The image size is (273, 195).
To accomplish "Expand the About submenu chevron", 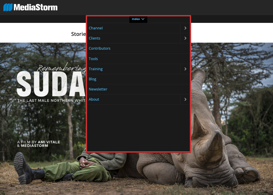I will [185, 99].
